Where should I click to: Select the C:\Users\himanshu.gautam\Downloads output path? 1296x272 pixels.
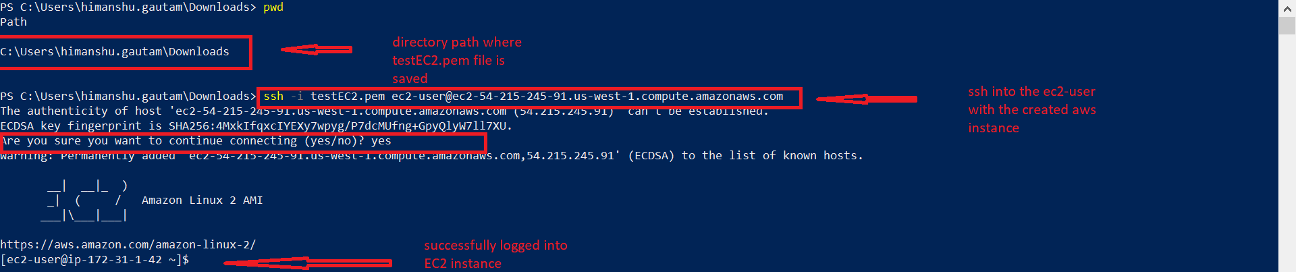[115, 52]
